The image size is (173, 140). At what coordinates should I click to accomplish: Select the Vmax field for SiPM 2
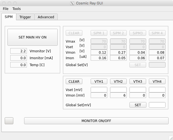(118, 41)
